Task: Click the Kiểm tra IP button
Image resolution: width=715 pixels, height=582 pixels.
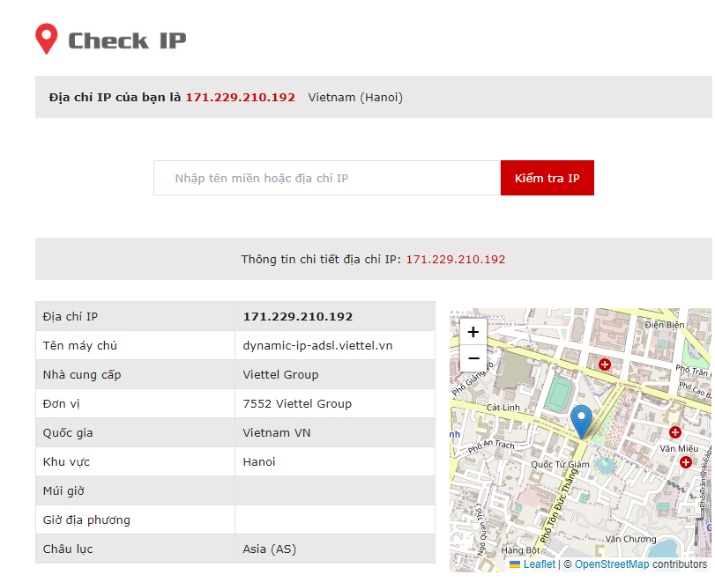Action: (547, 178)
